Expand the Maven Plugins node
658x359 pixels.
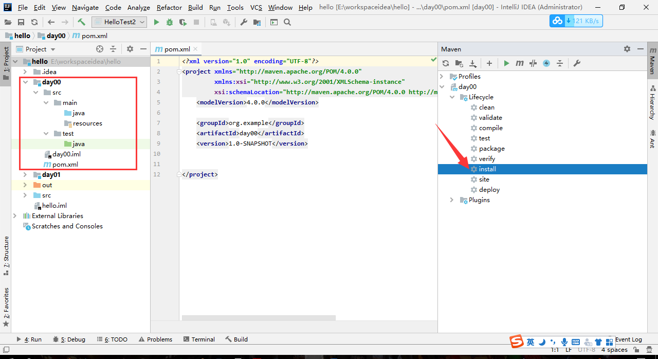click(x=452, y=200)
